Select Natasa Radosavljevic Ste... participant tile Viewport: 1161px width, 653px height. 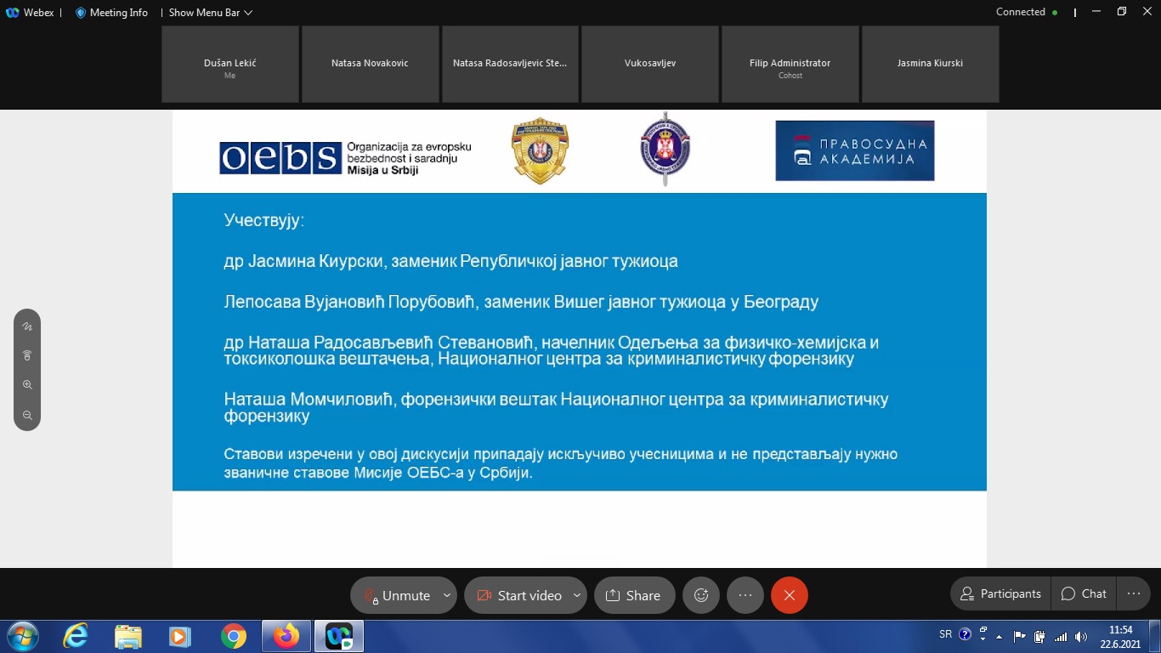coord(510,64)
